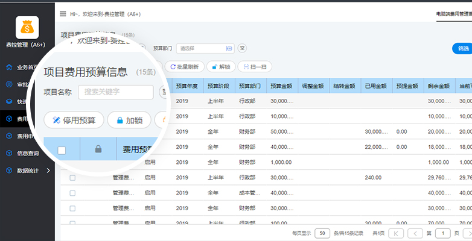This screenshot has height=241, width=472.
Task: Expand the 数据统计 submenu arrow
Action: pyautogui.click(x=48, y=171)
